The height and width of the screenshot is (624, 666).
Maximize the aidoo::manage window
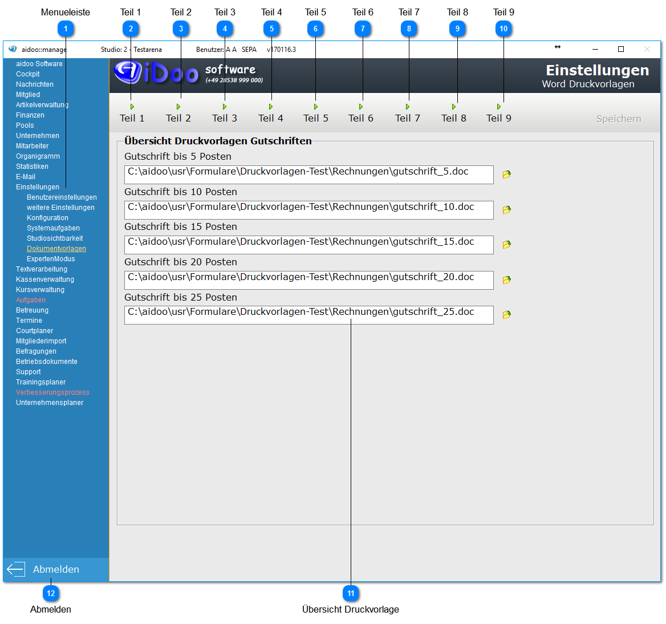tap(621, 49)
